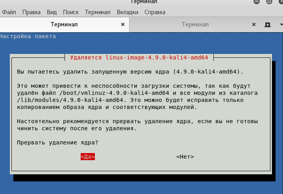283x194 pixels.
Task: Choose <Да> to abort kernel removal
Action: 88,157
